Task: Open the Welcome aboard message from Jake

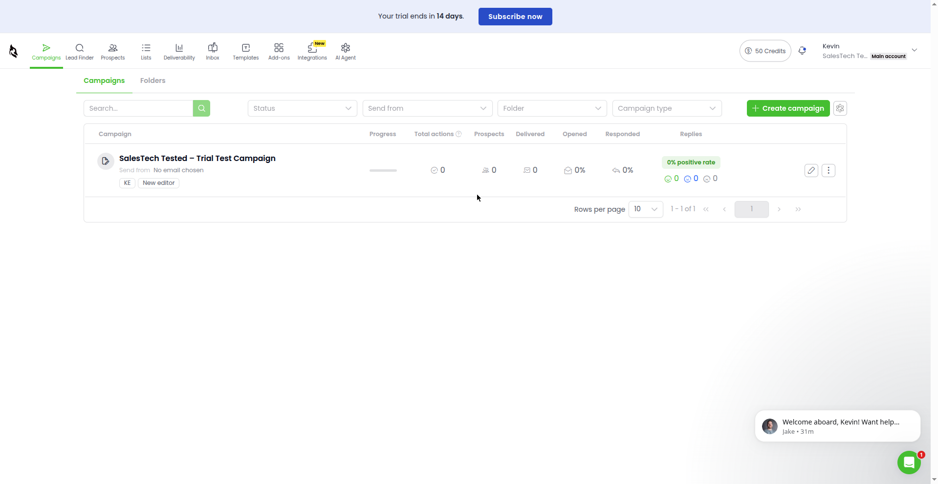Action: 837,426
